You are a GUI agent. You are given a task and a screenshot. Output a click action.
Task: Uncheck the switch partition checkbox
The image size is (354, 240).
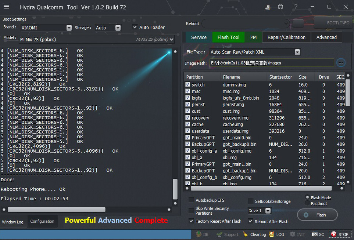(187, 84)
